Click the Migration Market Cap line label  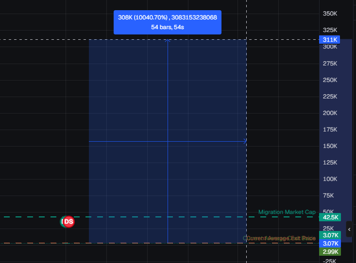click(287, 212)
